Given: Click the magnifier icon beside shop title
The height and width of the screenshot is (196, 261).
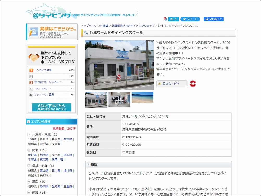Looking at the screenshot, I should (x=86, y=33).
